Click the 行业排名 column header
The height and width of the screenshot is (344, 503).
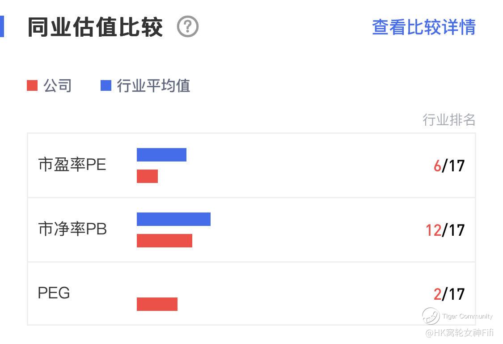coord(449,120)
